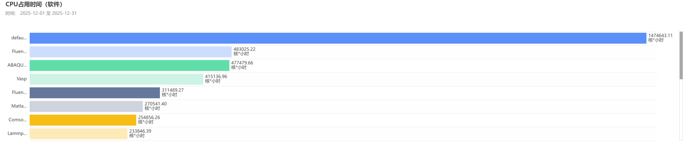The height and width of the screenshot is (148, 683).
Task: Click the 1474643.11 value label
Action: pyautogui.click(x=660, y=36)
